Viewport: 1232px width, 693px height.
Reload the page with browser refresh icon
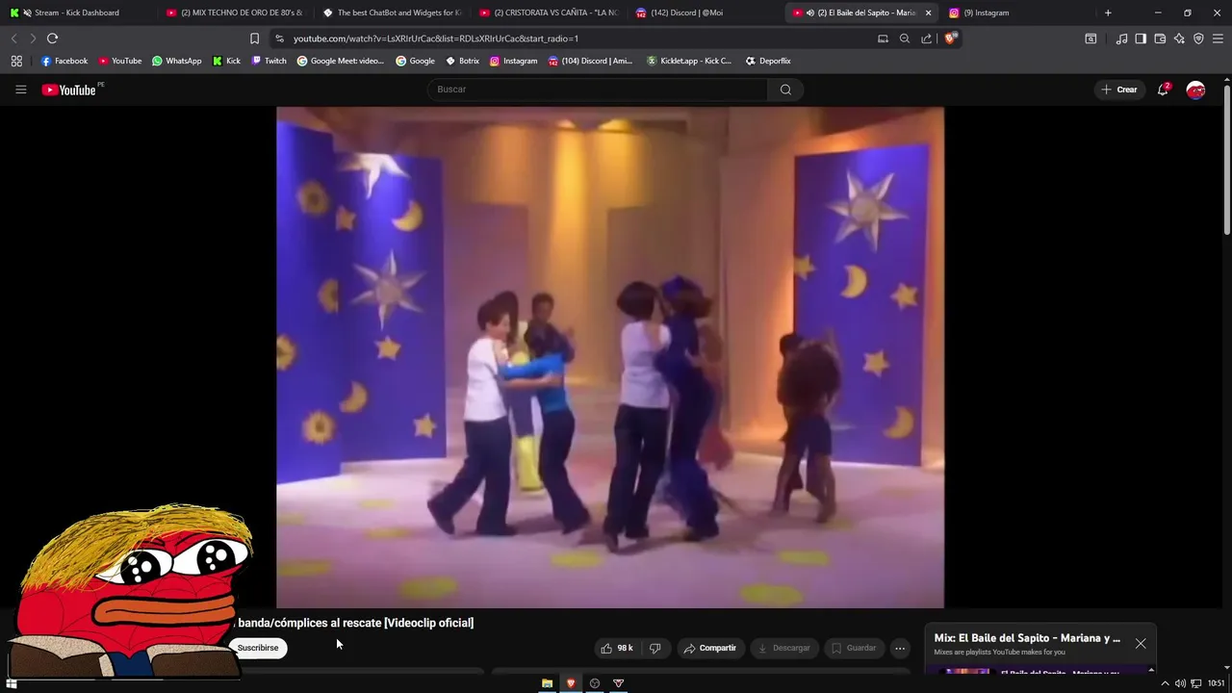pos(52,38)
